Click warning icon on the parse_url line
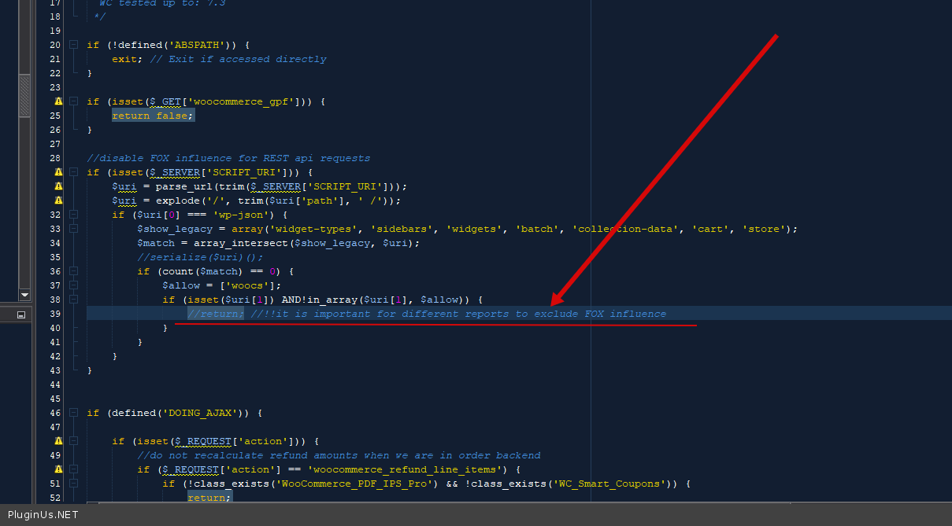The width and height of the screenshot is (952, 526). point(58,186)
